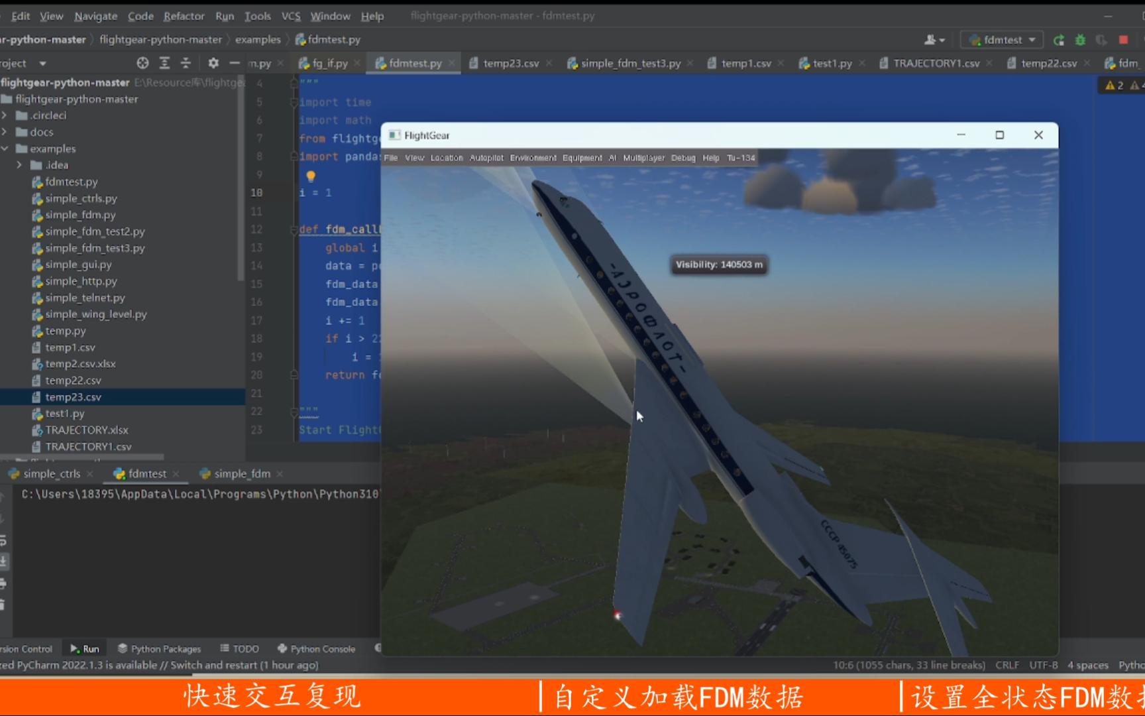Viewport: 1145px width, 716px height.
Task: Close the temp22.csv tab
Action: pyautogui.click(x=1087, y=62)
